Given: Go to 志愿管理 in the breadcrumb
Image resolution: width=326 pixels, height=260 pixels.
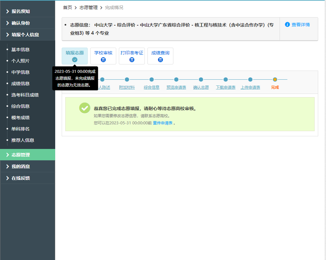Looking at the screenshot, I should pos(89,8).
